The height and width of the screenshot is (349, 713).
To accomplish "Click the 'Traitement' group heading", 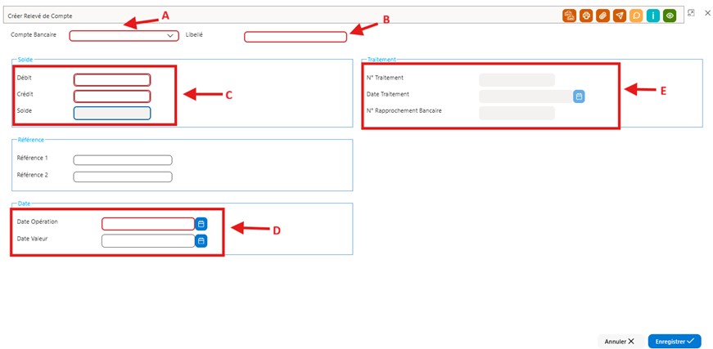I will [381, 60].
